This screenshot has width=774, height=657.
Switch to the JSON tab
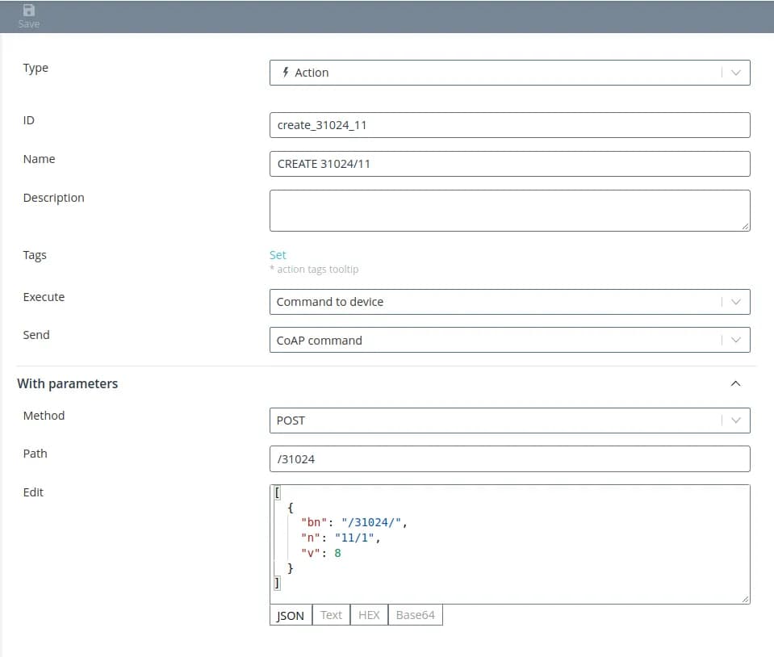coord(291,615)
